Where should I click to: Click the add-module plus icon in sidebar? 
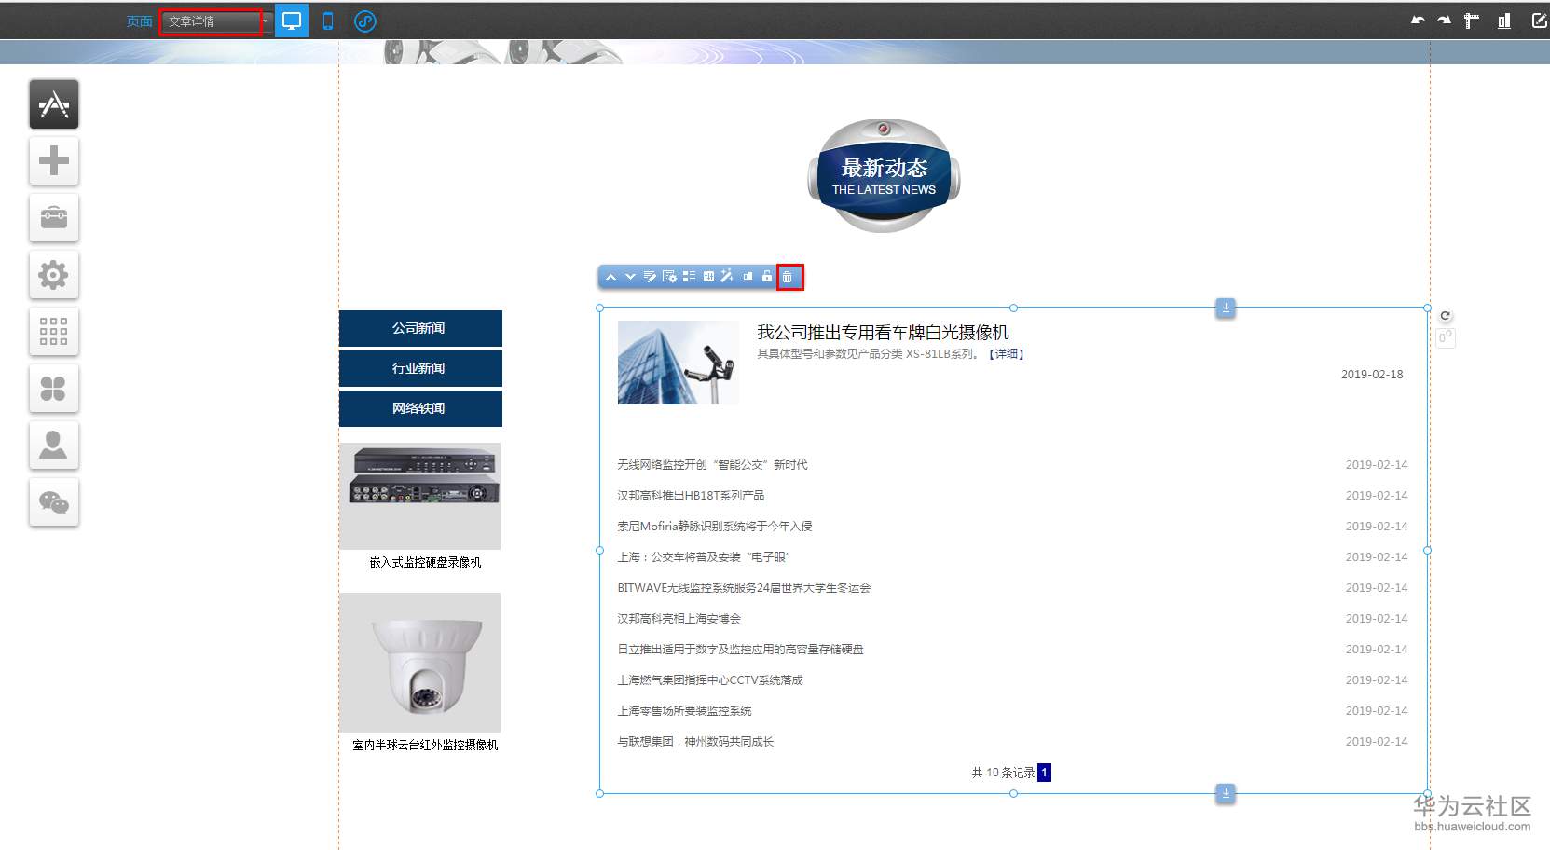pyautogui.click(x=53, y=160)
